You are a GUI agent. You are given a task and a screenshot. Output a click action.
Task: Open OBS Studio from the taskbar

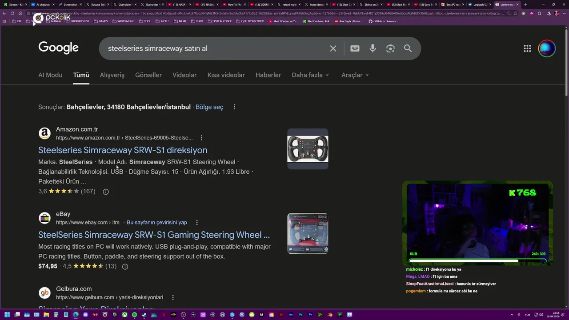point(183,315)
